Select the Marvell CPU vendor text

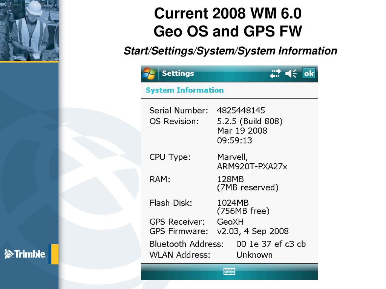232,157
